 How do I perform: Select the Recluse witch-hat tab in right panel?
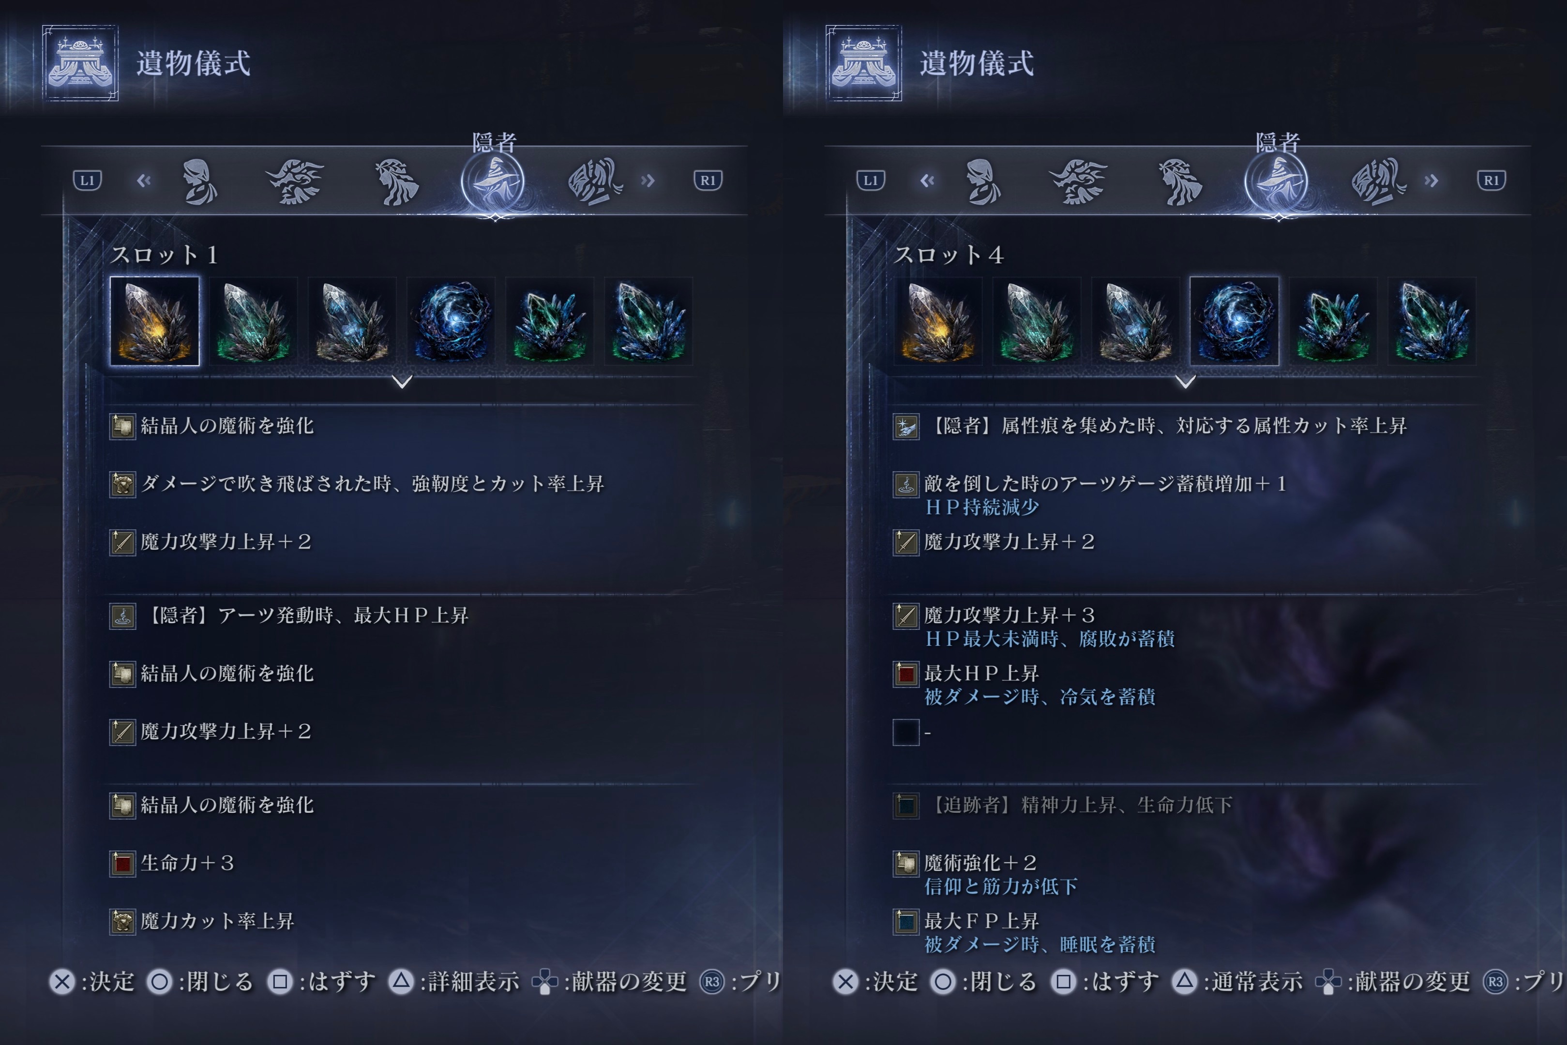tap(1277, 181)
